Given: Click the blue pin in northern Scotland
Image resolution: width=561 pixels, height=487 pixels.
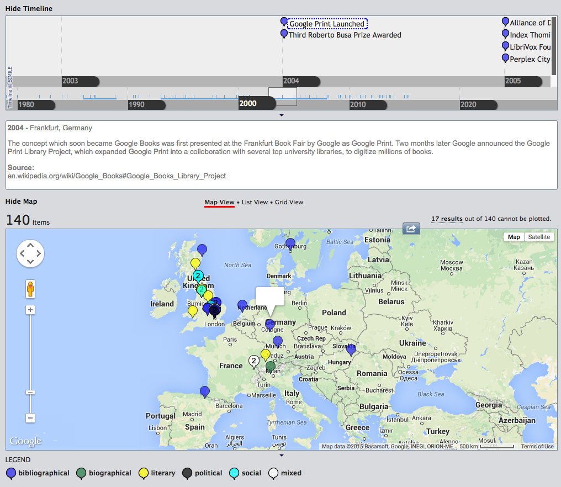Looking at the screenshot, I should 202,250.
